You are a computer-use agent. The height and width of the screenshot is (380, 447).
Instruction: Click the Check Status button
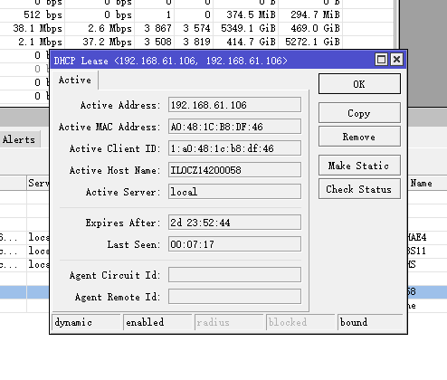(x=359, y=189)
